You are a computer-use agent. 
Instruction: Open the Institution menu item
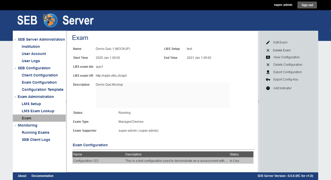tap(31, 47)
